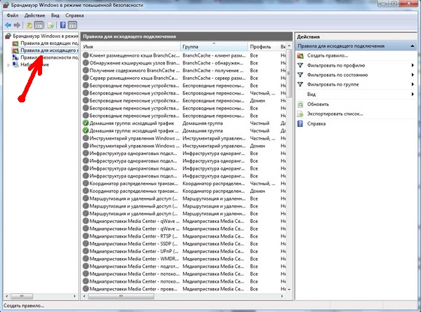Open the Действие menu

[x=34, y=15]
